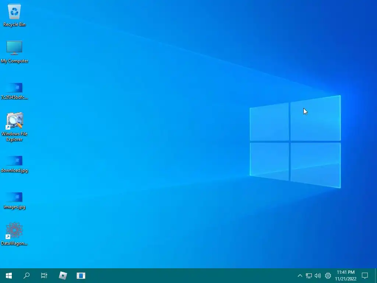Select the download.jpg file icon

pos(14,164)
